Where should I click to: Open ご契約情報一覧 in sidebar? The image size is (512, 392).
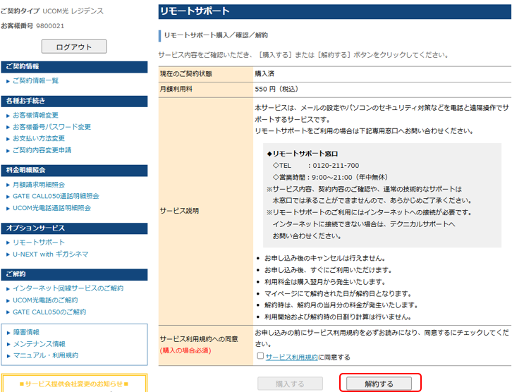35,80
